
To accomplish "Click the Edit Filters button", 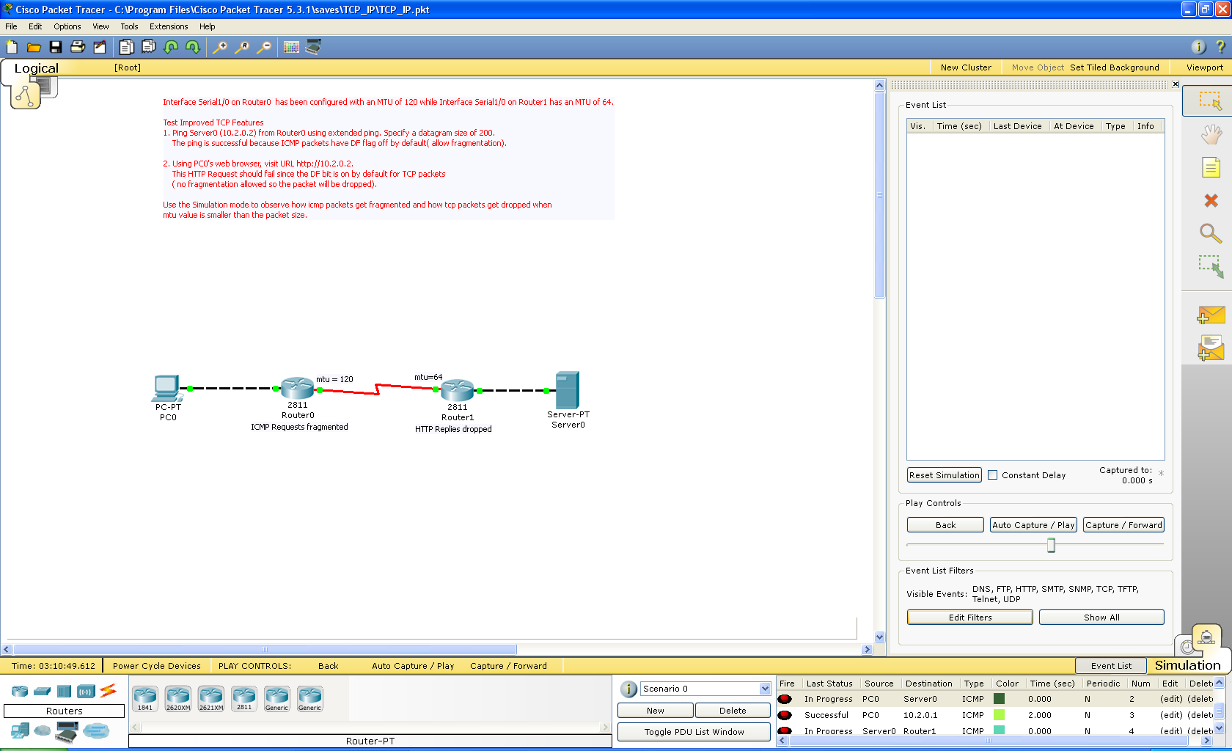I will coord(970,618).
